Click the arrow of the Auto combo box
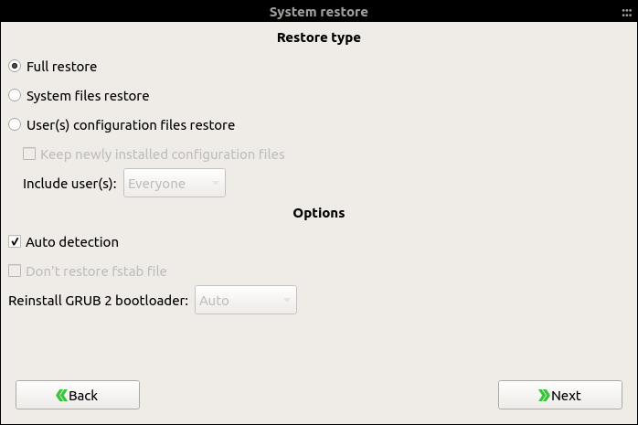 tap(287, 301)
